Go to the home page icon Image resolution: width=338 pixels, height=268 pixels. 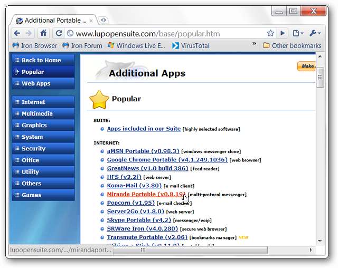pos(44,33)
